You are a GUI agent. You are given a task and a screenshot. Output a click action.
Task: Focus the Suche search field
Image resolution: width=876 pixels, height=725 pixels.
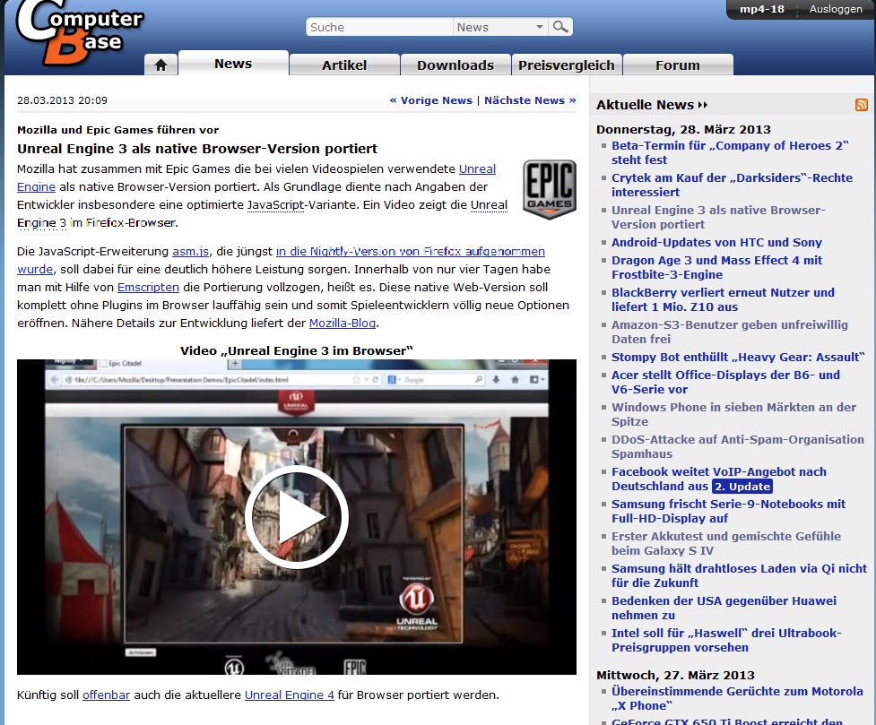pyautogui.click(x=379, y=27)
